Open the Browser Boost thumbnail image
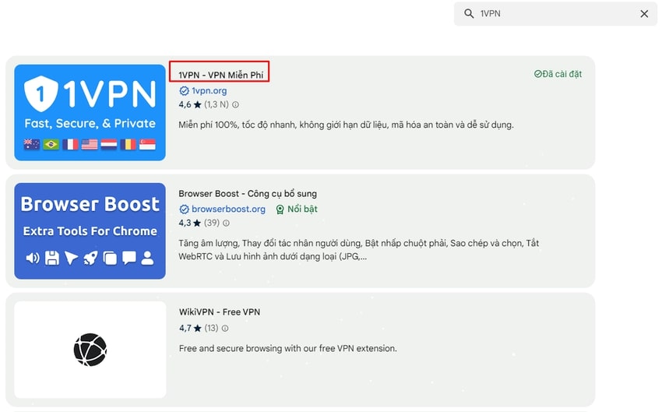This screenshot has width=662, height=412. [90, 231]
